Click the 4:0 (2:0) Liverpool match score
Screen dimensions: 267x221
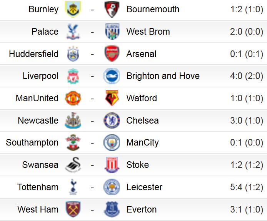(x=247, y=76)
